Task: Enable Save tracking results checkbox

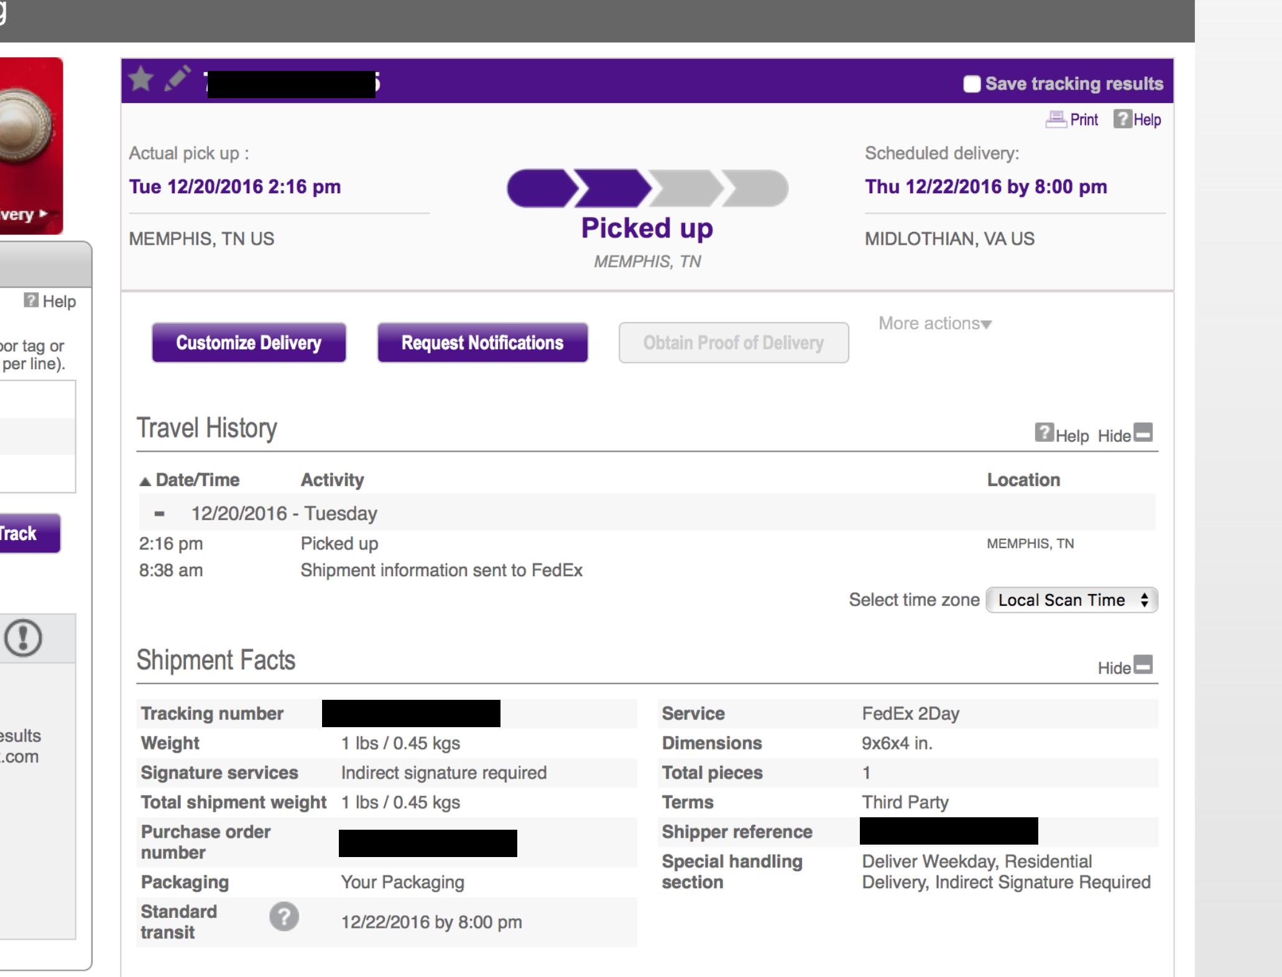Action: pos(972,84)
